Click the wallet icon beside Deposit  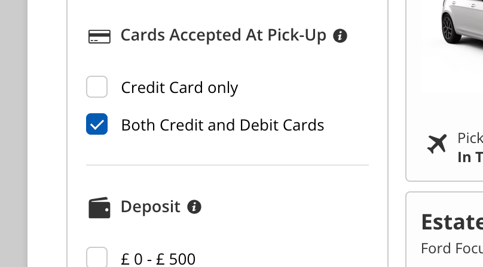click(99, 207)
